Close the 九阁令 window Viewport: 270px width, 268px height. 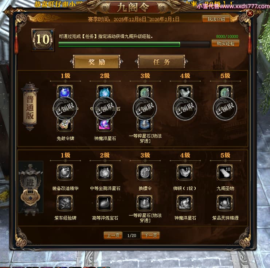point(250,13)
